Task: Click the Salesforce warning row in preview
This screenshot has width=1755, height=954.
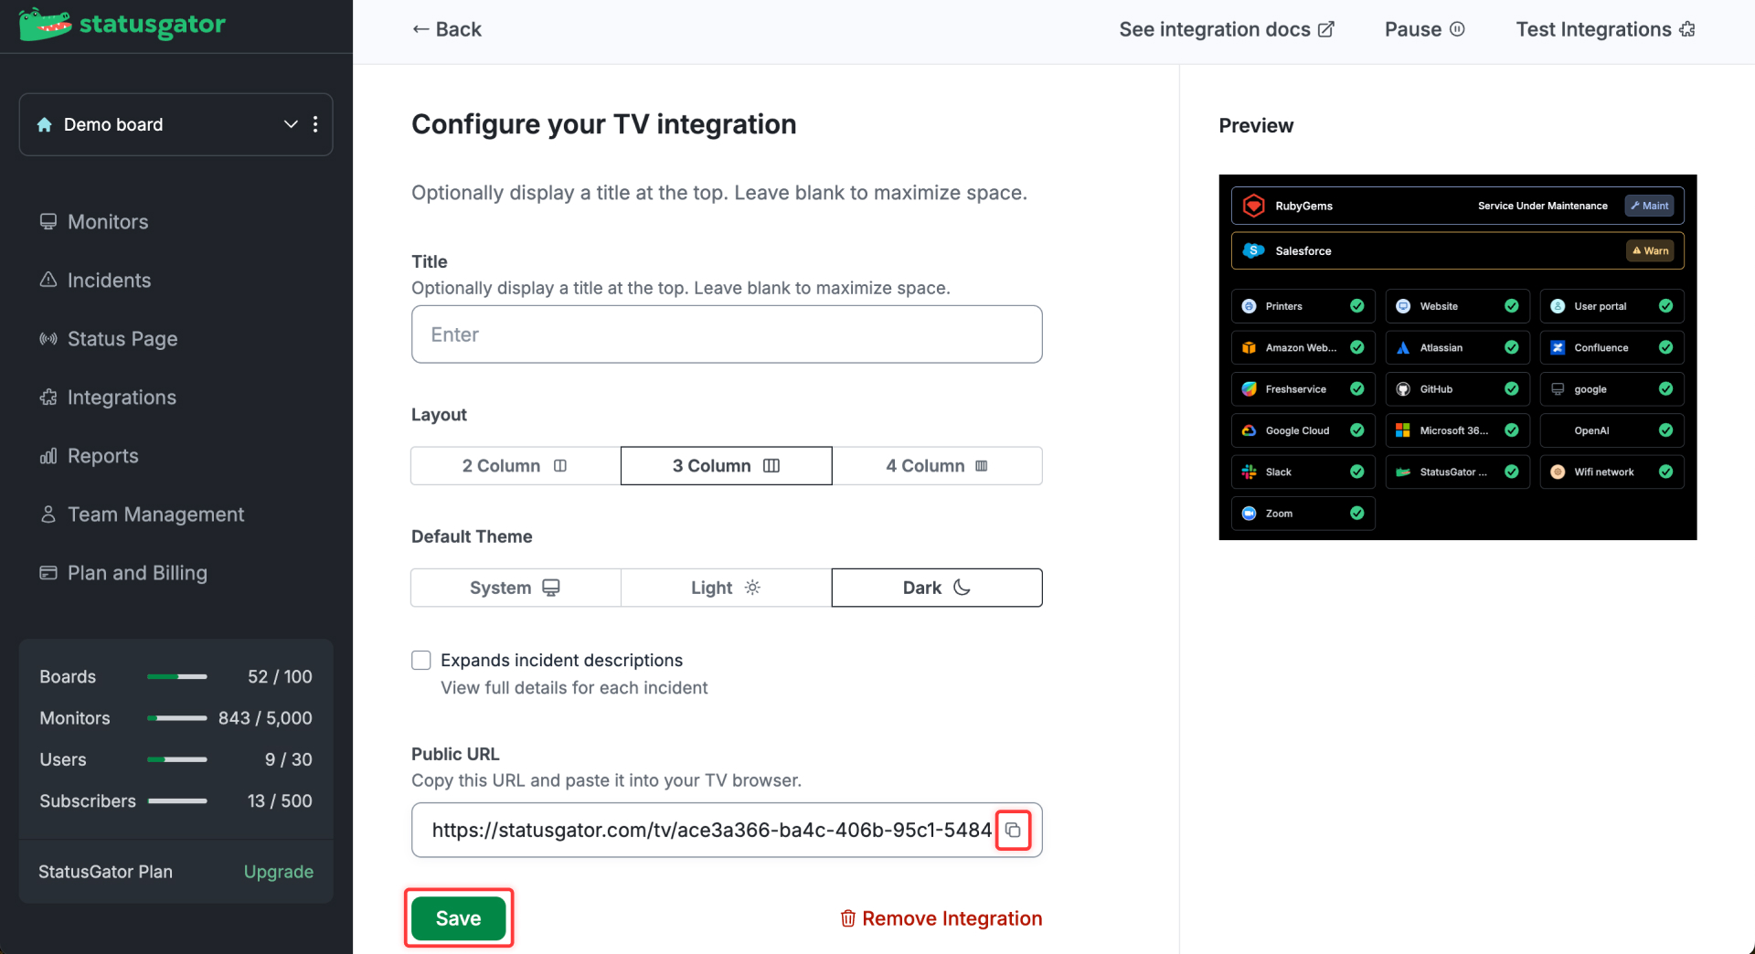Action: pyautogui.click(x=1458, y=250)
